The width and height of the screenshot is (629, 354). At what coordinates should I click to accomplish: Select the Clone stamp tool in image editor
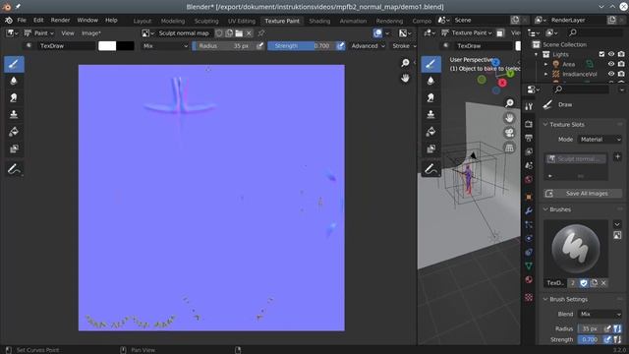tap(14, 115)
